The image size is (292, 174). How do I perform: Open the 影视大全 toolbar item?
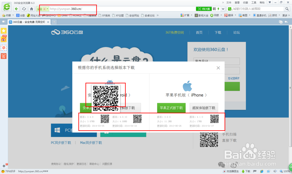(201, 15)
